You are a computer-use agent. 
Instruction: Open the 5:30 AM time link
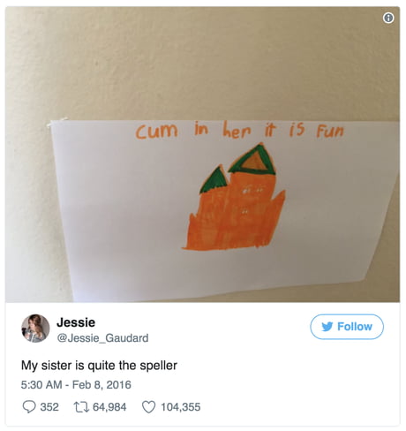pos(41,385)
